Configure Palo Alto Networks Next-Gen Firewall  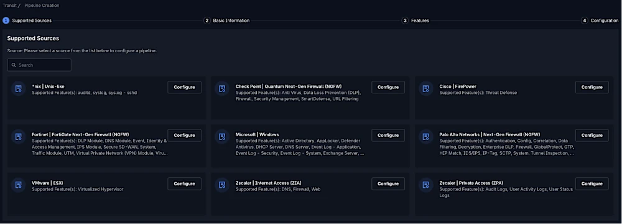592,136
